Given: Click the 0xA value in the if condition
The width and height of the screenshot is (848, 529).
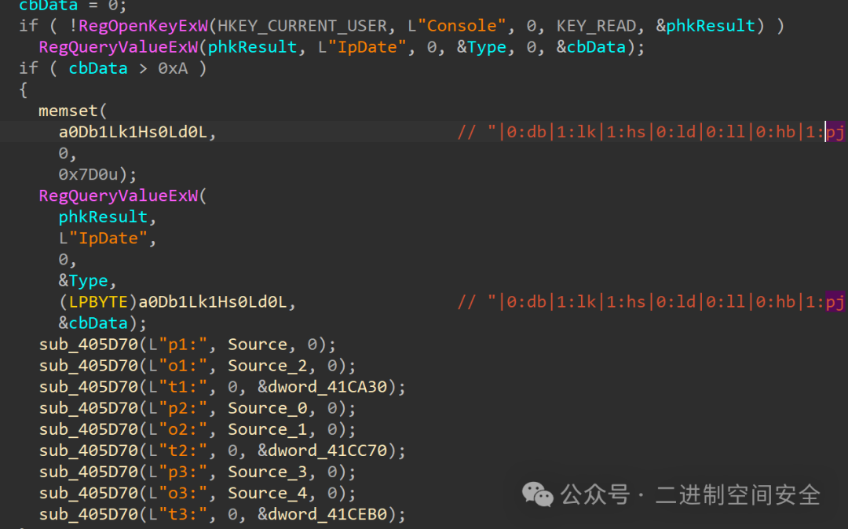Looking at the screenshot, I should tap(173, 68).
